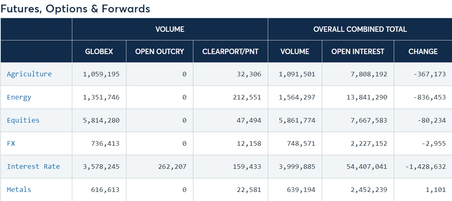The width and height of the screenshot is (452, 201).
Task: Select FX Globex value 736,413
Action: tap(105, 143)
